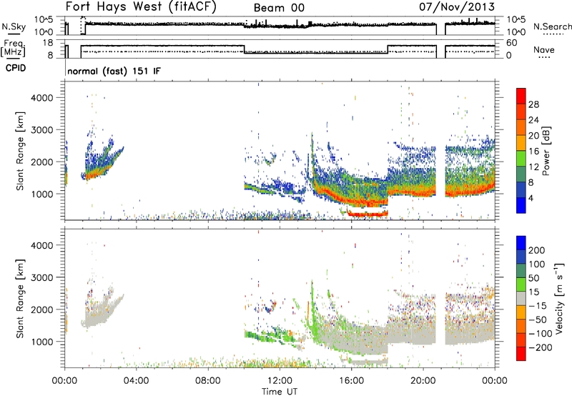Image resolution: width=572 pixels, height=396 pixels.
Task: Click the 'Nave' legend label
Action: [544, 50]
